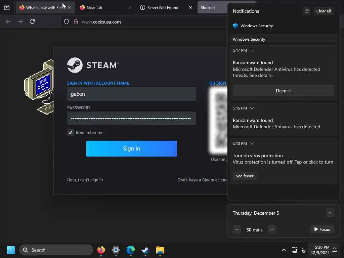This screenshot has height=258, width=344.
Task: Click the Sign in button
Action: tap(132, 148)
